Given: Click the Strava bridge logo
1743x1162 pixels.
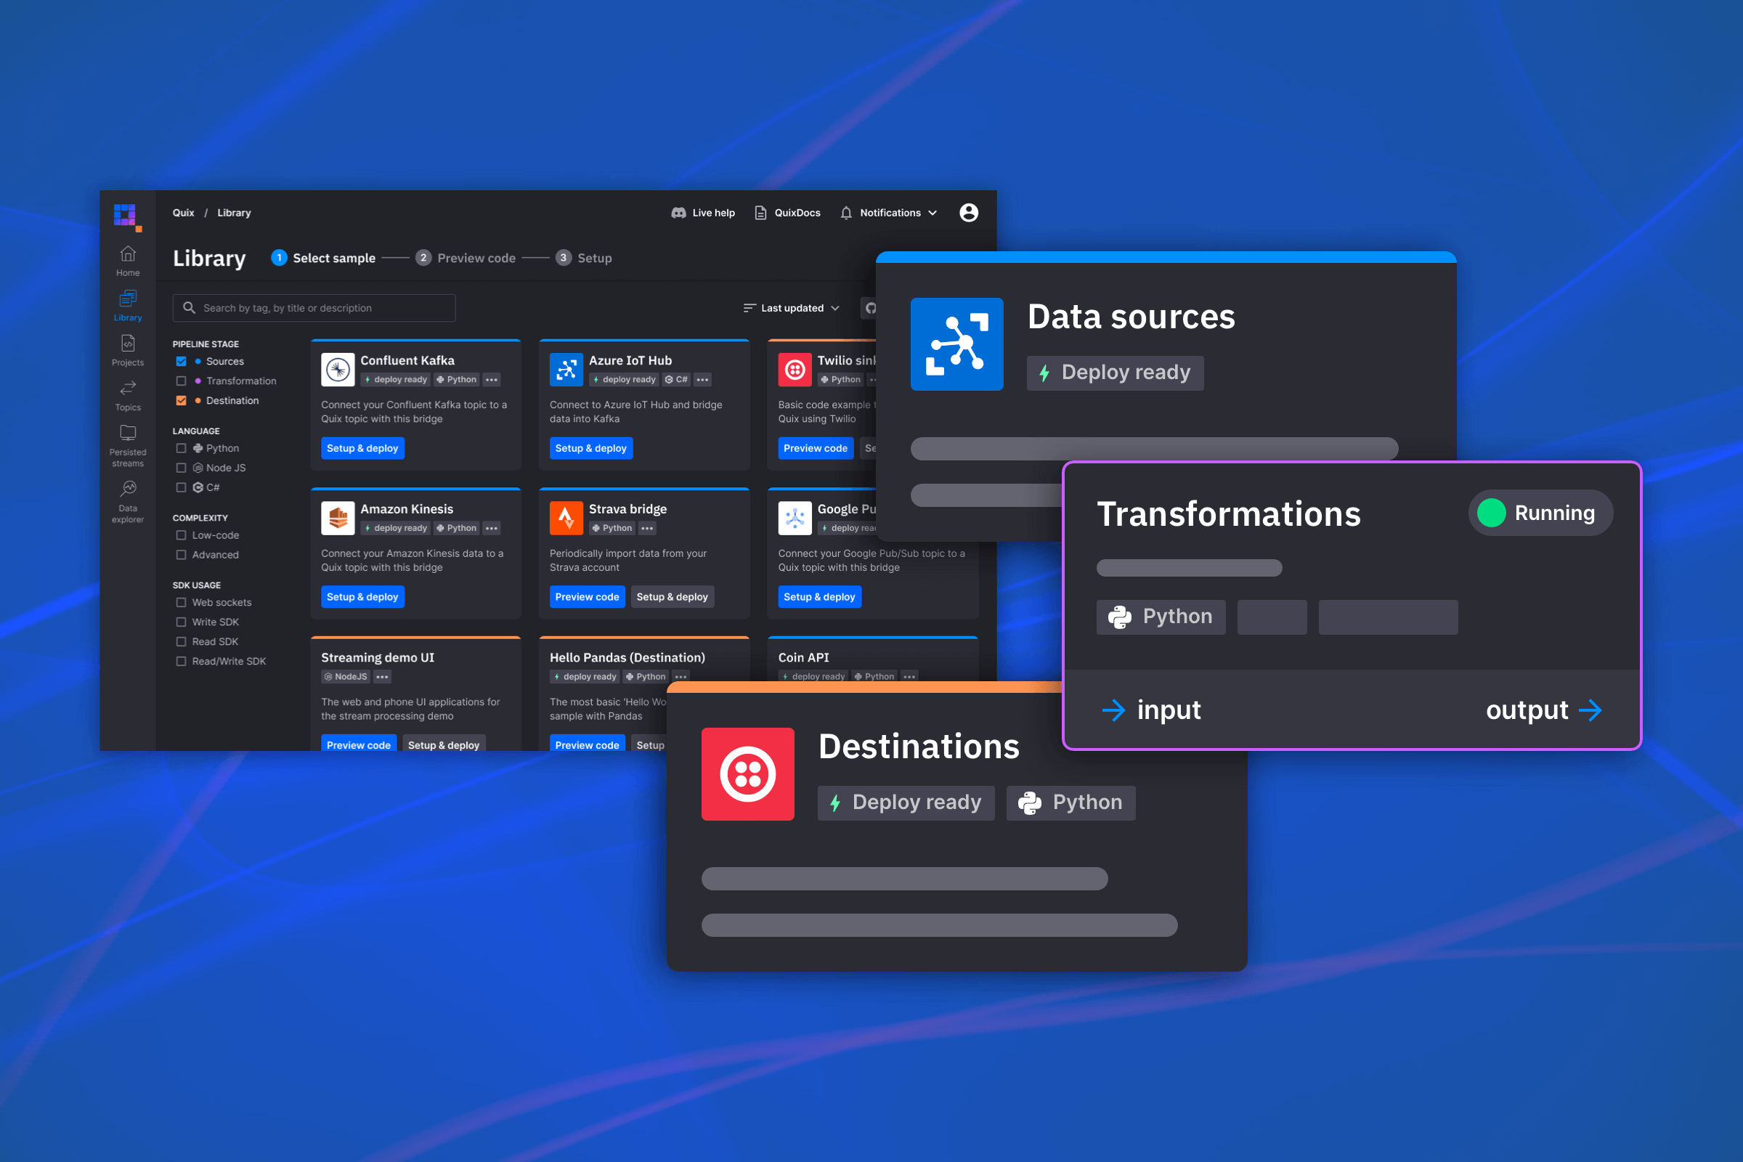Looking at the screenshot, I should (x=566, y=518).
